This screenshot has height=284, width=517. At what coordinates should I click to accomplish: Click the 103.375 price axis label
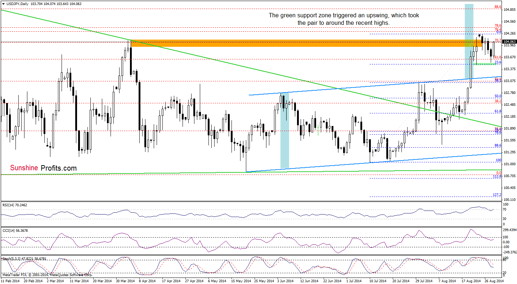510,69
